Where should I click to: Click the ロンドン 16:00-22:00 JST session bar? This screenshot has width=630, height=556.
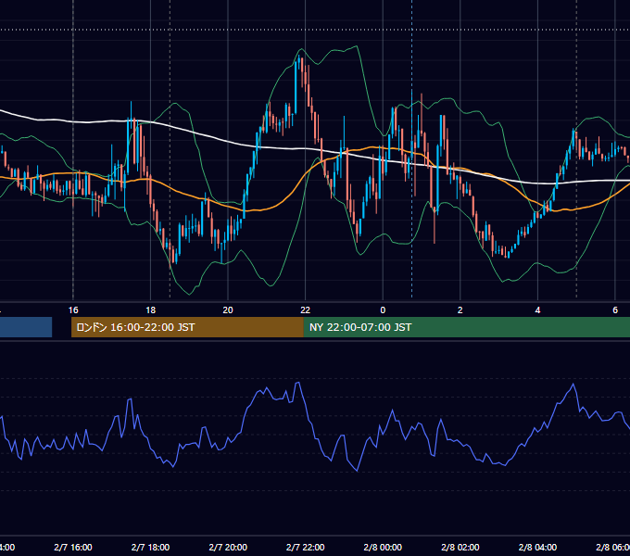(187, 327)
